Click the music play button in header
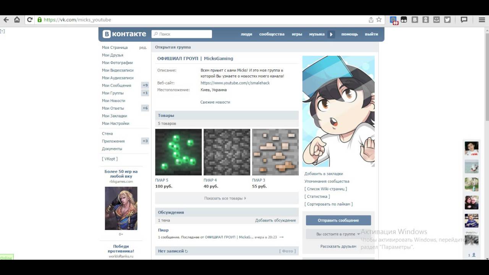The image size is (489, 275). 331,34
